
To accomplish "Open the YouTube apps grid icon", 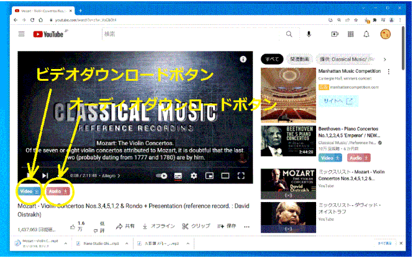I will coord(351,34).
